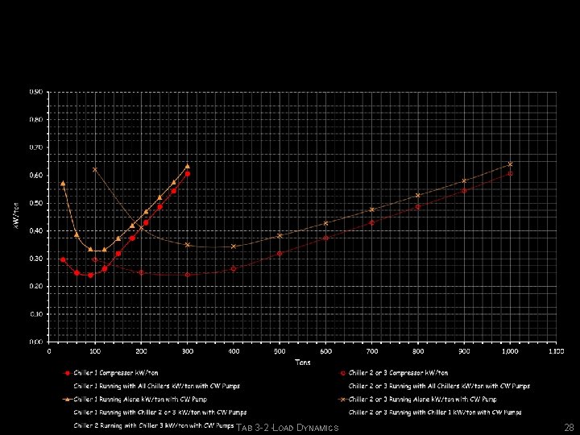Click the hollow circle marker beside Chiller 2 or 3 Compressor legend
Viewport: 580px width, 435px height.
(x=342, y=373)
